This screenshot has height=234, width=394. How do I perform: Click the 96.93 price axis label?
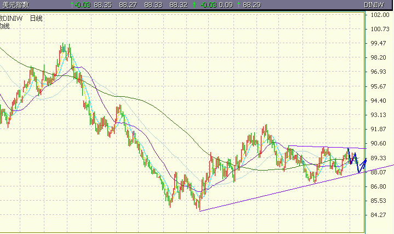point(379,72)
